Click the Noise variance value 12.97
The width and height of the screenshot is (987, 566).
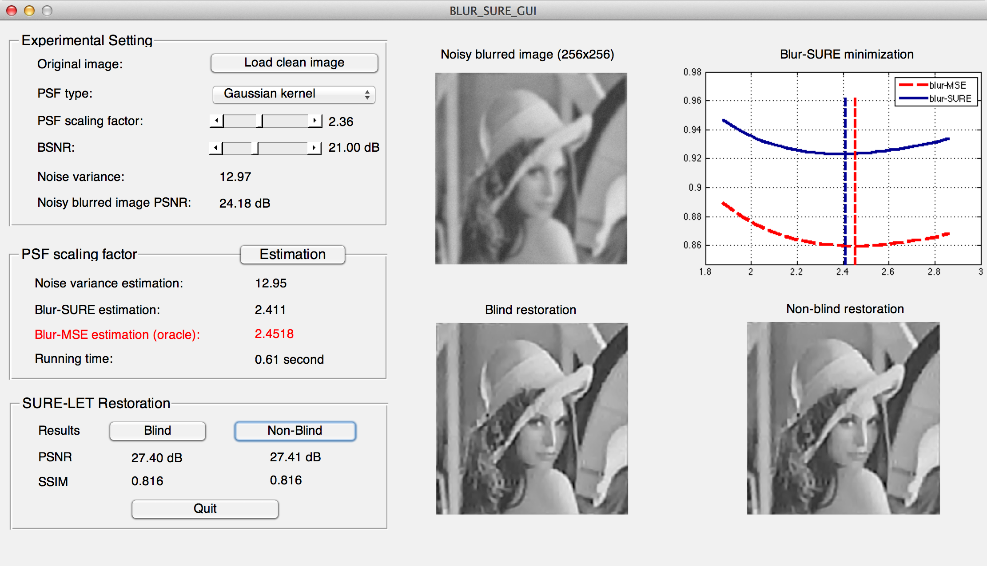click(235, 177)
